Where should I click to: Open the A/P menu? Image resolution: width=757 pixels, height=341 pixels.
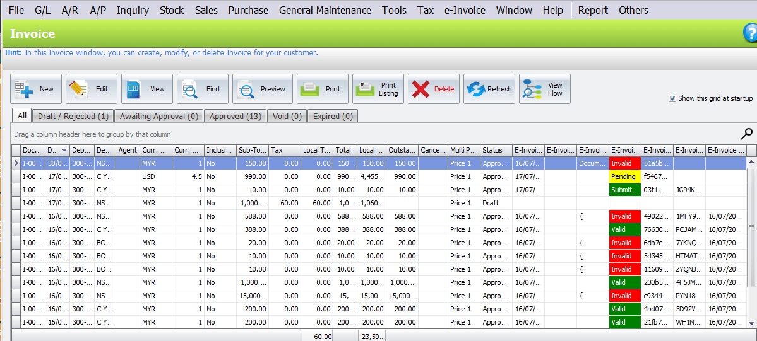98,10
